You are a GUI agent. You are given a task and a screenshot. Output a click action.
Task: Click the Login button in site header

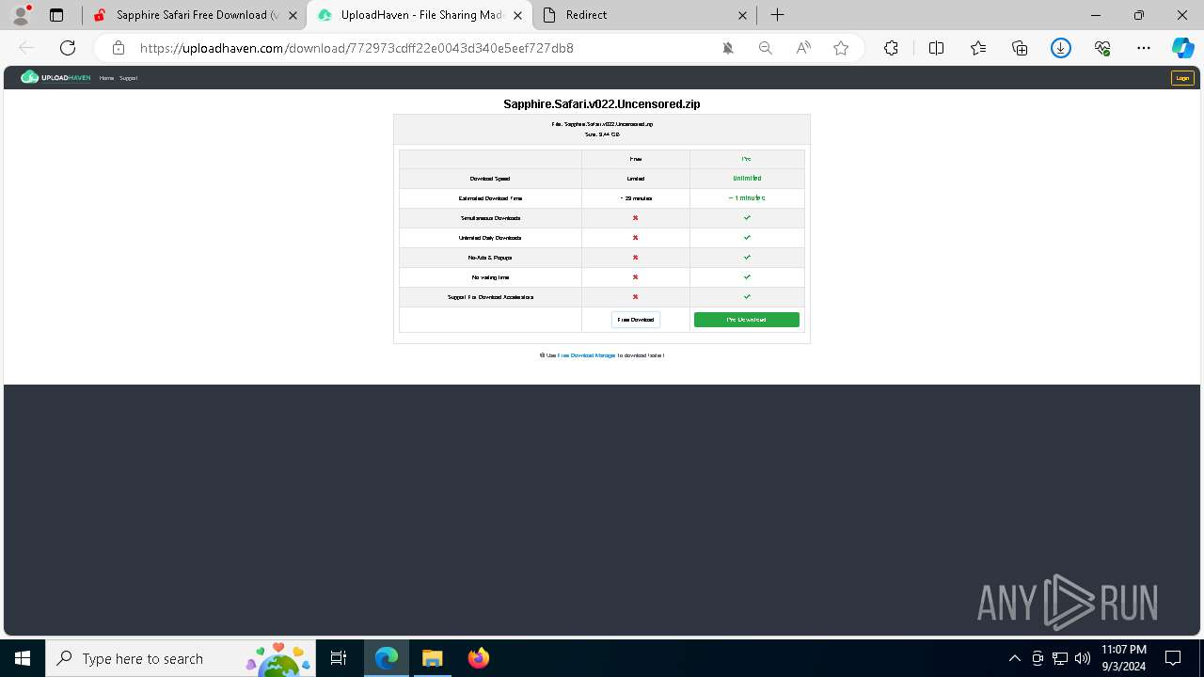coord(1182,78)
